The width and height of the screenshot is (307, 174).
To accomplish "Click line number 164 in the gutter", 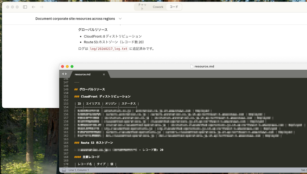I will click(66, 143).
